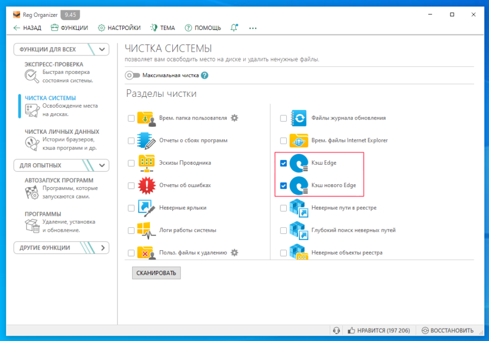489x341 pixels.
Task: Click the Чистка личных данных sidebar icon
Action: 32,144
